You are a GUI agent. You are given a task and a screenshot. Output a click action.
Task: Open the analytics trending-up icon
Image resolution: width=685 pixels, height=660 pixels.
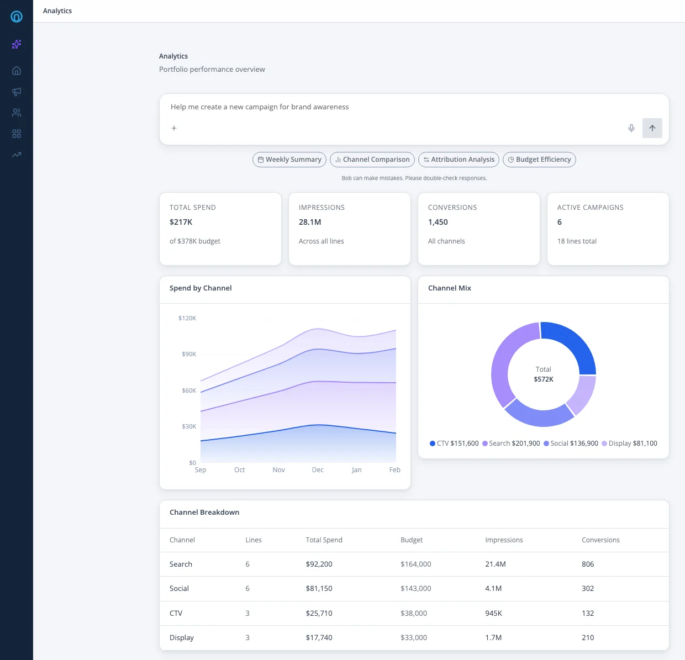[17, 155]
